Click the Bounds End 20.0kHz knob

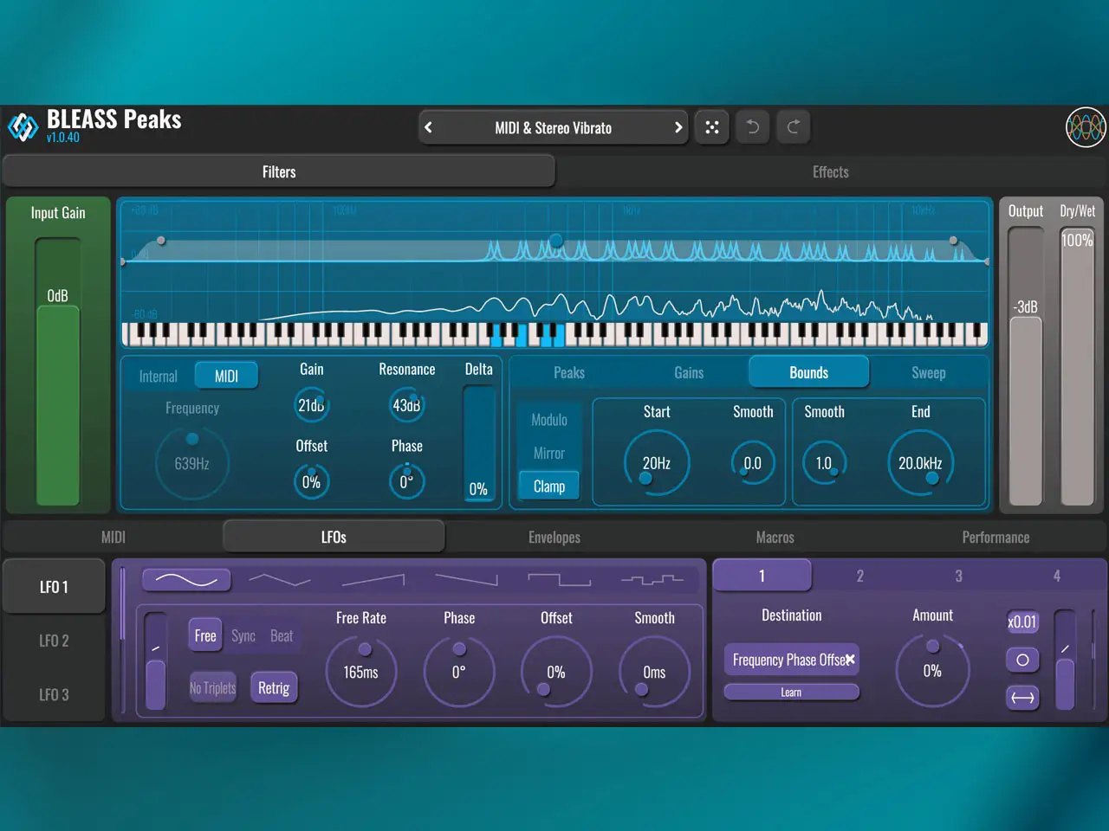[x=920, y=463]
